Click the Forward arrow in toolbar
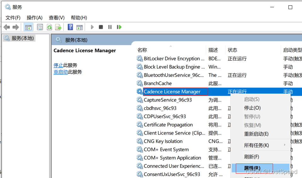 point(16,27)
